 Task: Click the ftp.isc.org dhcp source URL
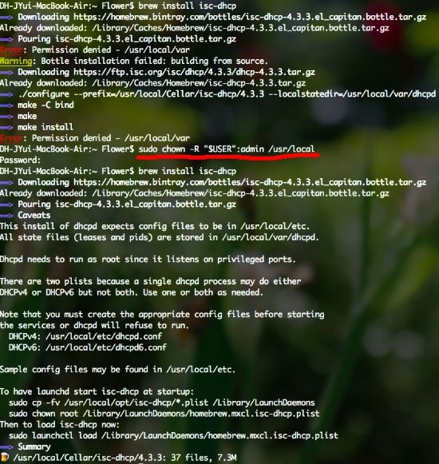[194, 72]
